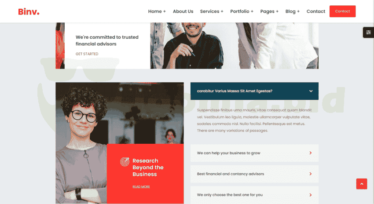Open the settings sliders panel icon
374x204 pixels.
[x=368, y=33]
